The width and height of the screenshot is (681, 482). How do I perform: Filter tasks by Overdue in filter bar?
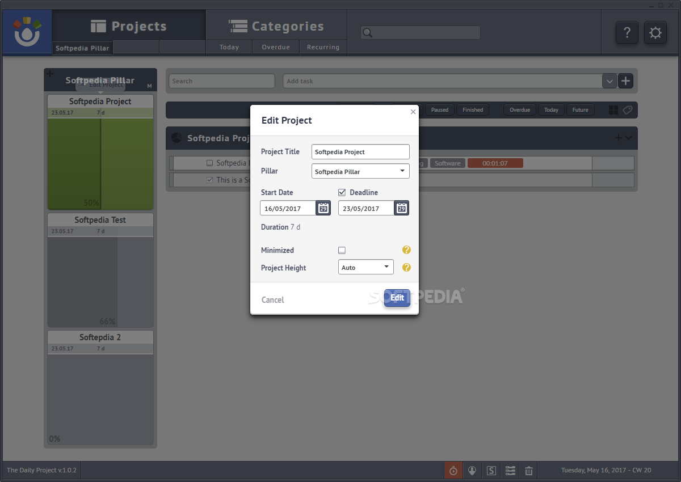click(520, 110)
